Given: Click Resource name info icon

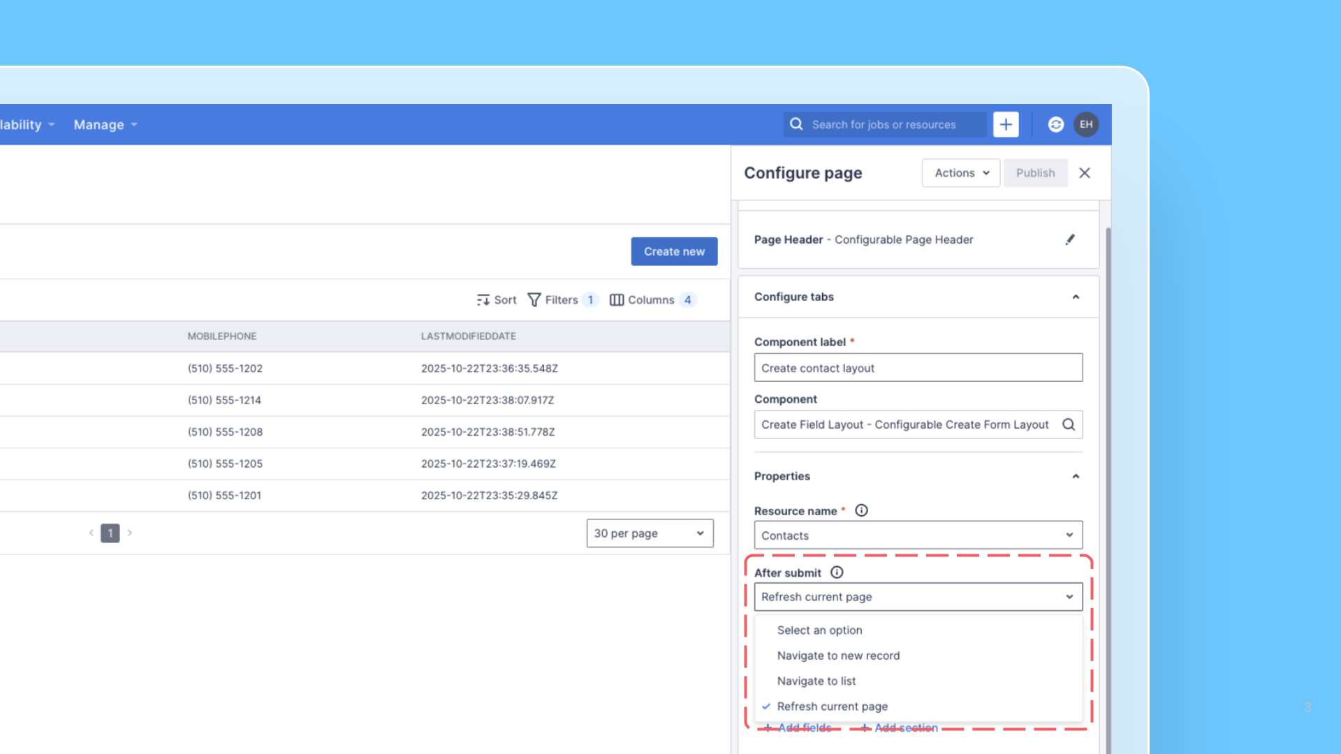Looking at the screenshot, I should pyautogui.click(x=861, y=510).
